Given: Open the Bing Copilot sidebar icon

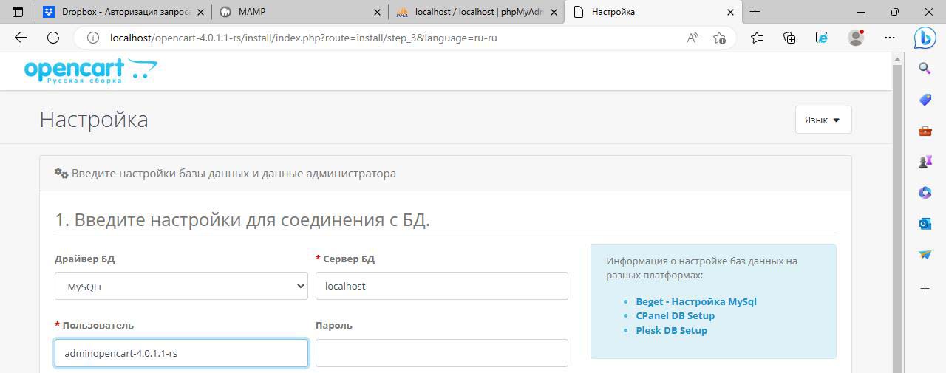Looking at the screenshot, I should (x=925, y=37).
